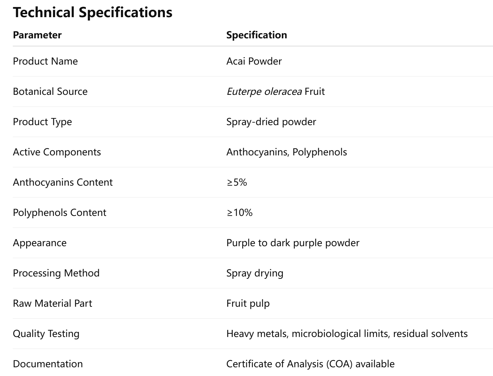Click the Parameter column header

(x=37, y=35)
